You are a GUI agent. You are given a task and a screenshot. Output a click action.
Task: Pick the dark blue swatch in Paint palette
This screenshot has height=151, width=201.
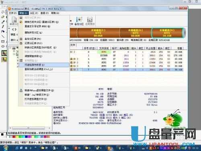point(27,137)
